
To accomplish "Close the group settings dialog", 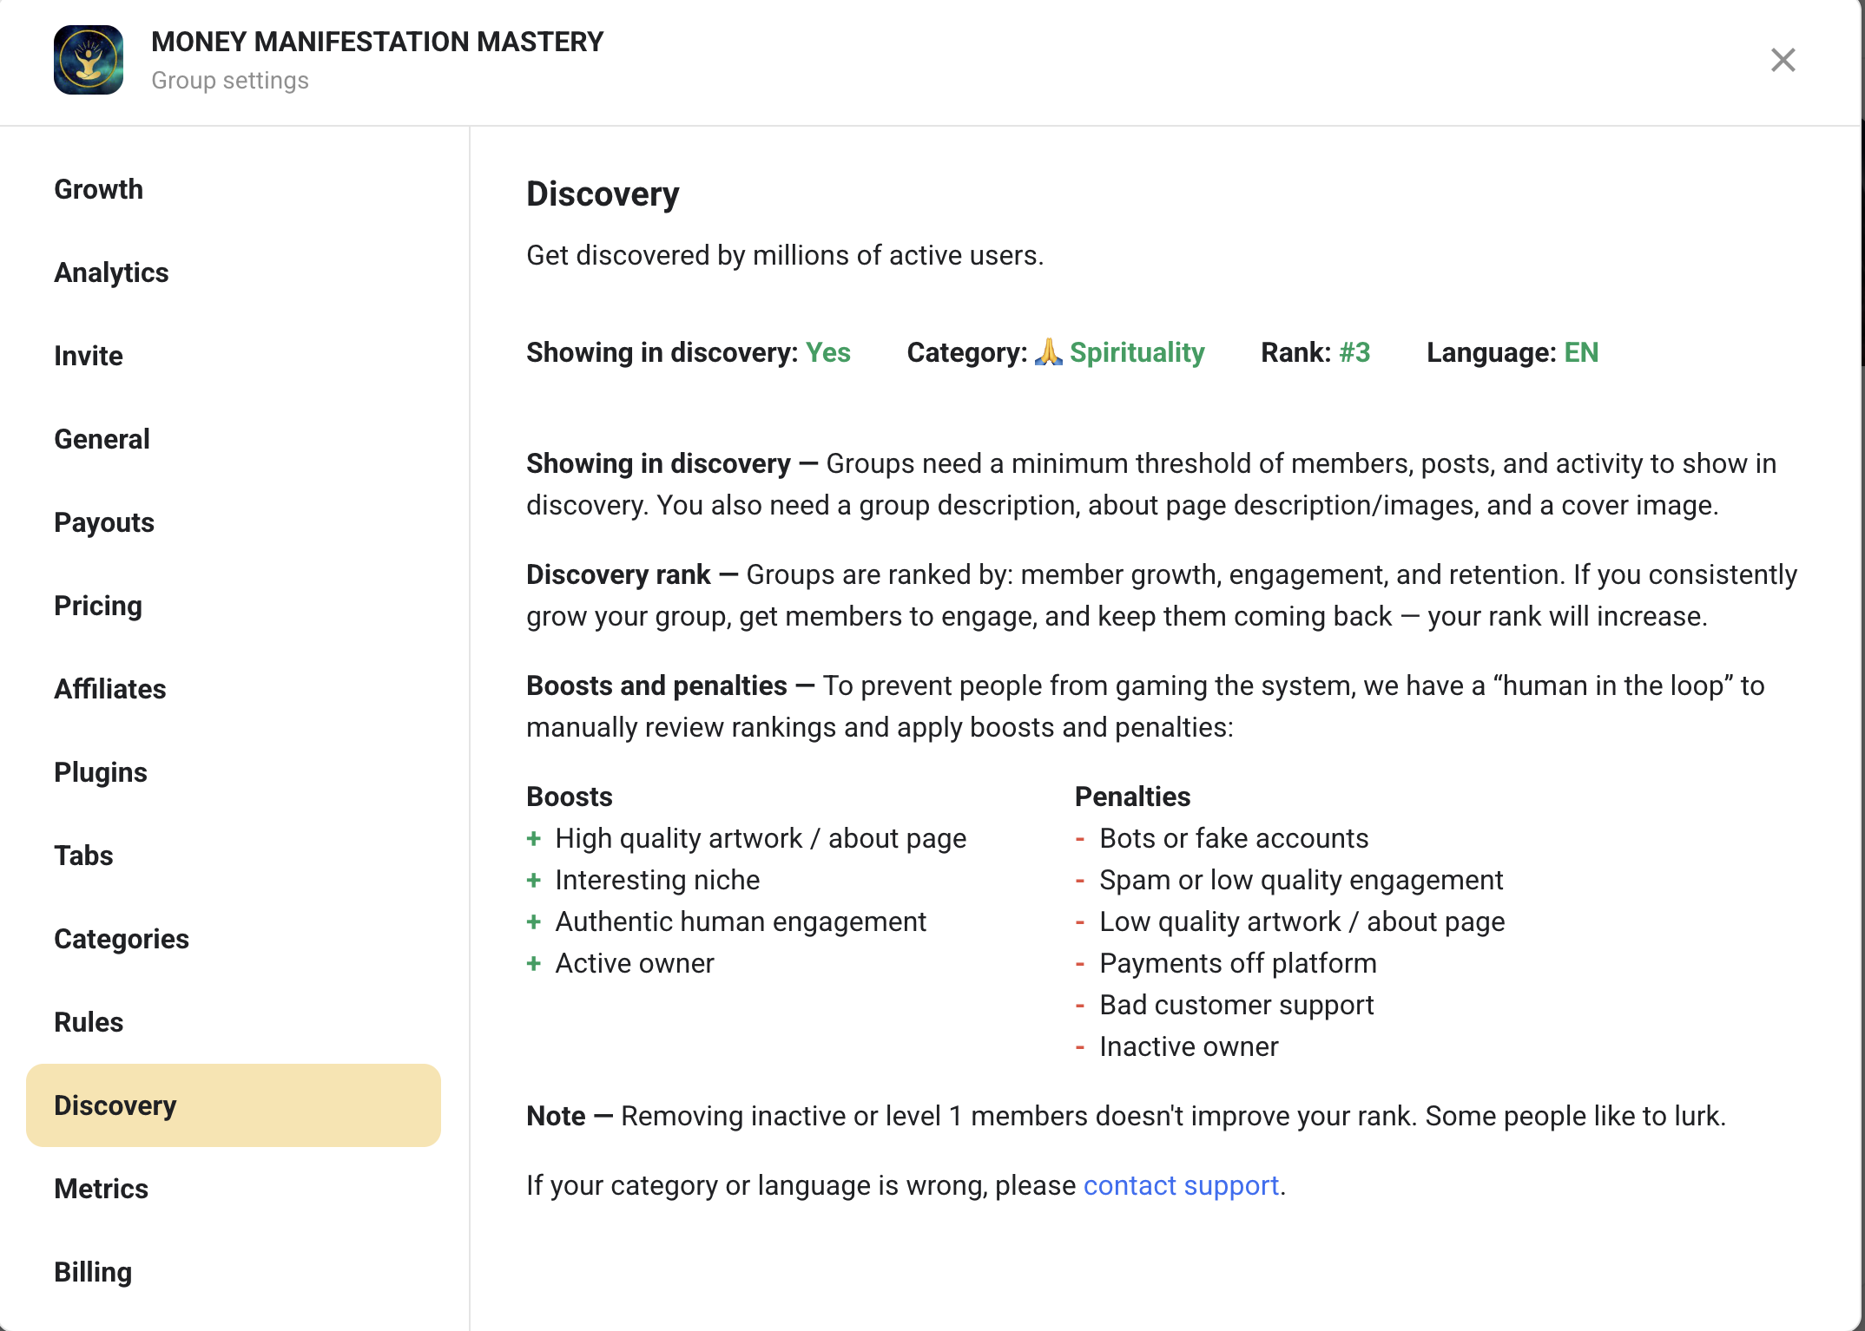I will point(1783,60).
